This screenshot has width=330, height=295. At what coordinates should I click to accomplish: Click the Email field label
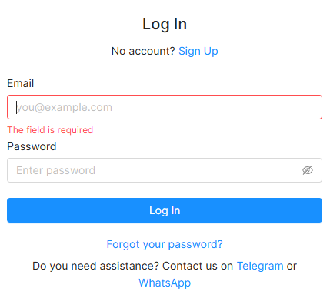click(21, 83)
